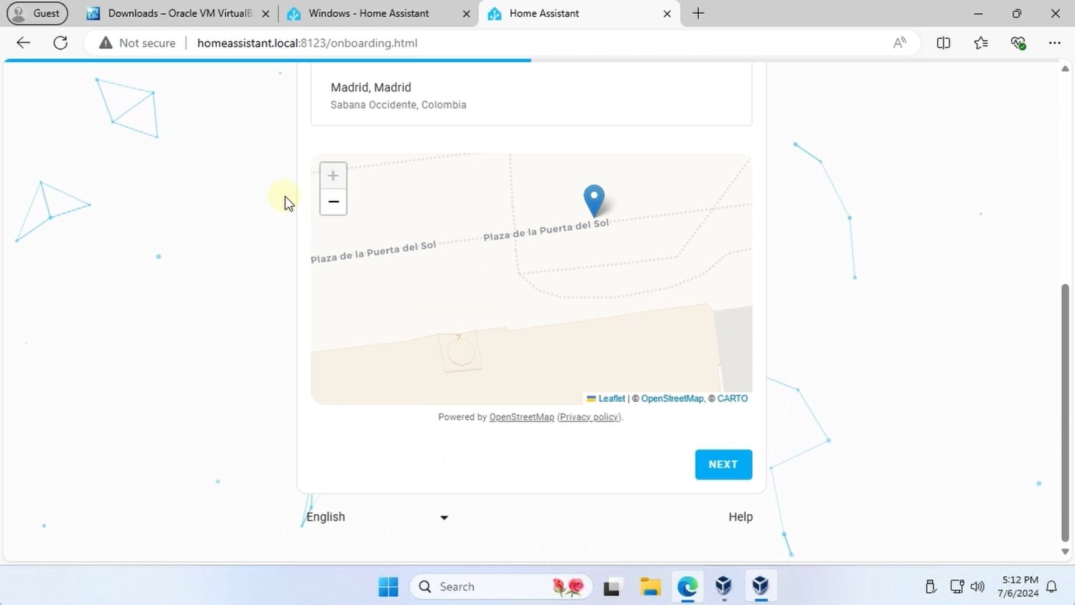Image resolution: width=1075 pixels, height=605 pixels.
Task: Click the map location pin marker
Action: click(x=593, y=200)
